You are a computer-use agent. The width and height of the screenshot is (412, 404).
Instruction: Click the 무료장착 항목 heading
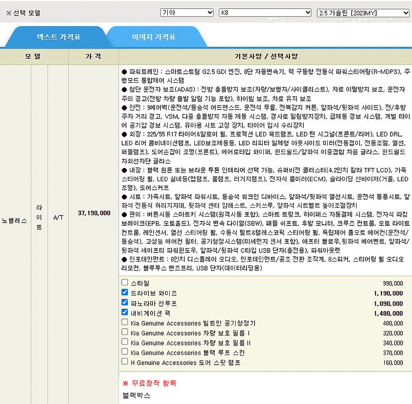[x=149, y=383]
